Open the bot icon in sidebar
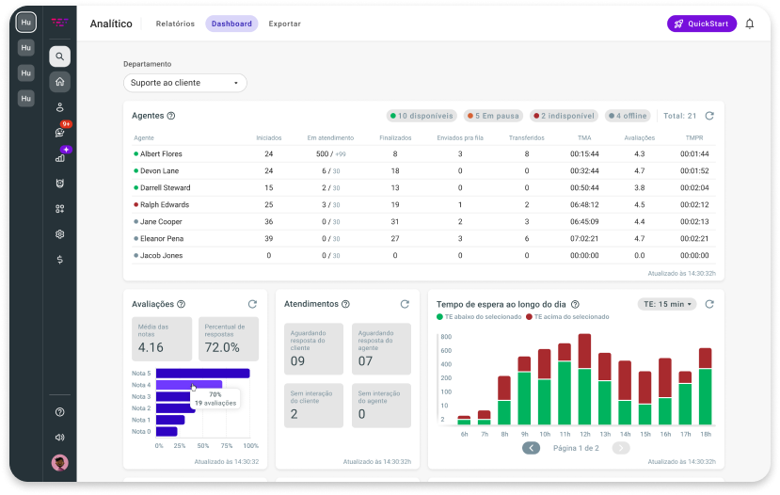Image resolution: width=780 pixels, height=495 pixels. coord(59,184)
